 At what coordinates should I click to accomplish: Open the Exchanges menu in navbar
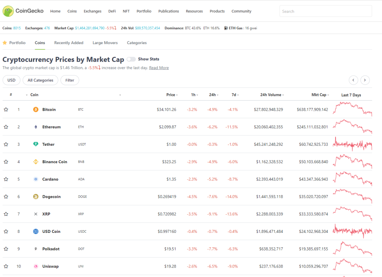point(93,11)
